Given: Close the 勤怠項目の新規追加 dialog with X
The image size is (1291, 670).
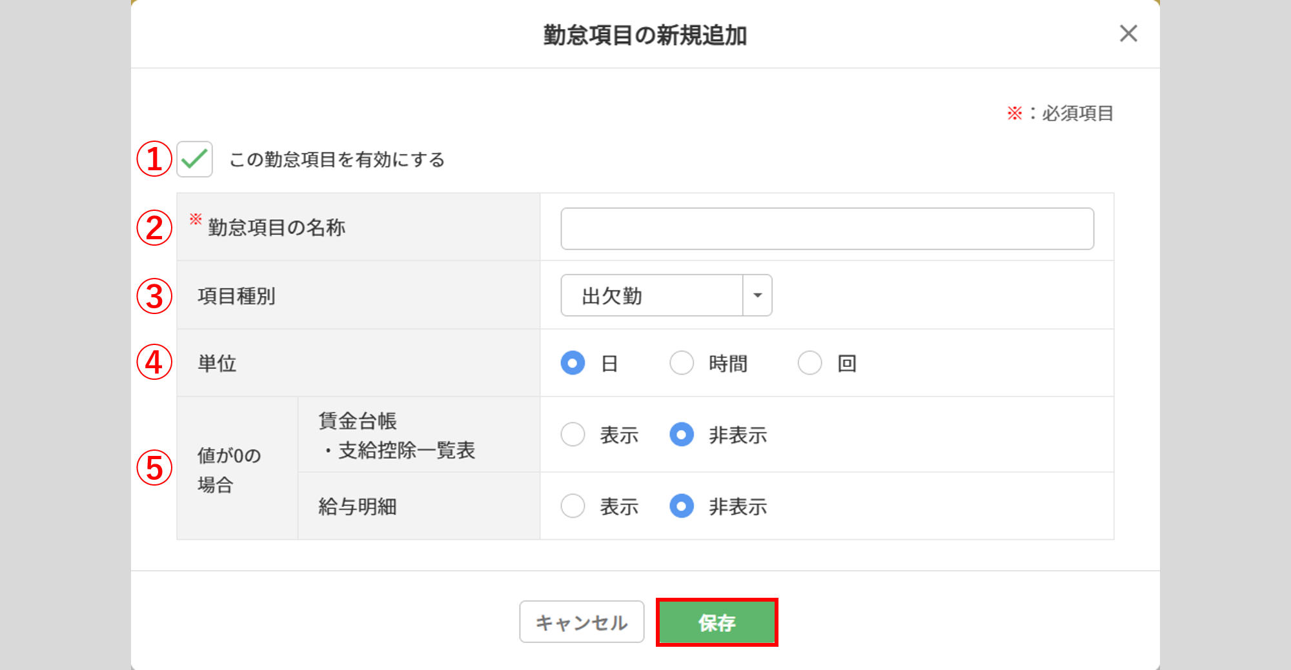Looking at the screenshot, I should (x=1128, y=34).
